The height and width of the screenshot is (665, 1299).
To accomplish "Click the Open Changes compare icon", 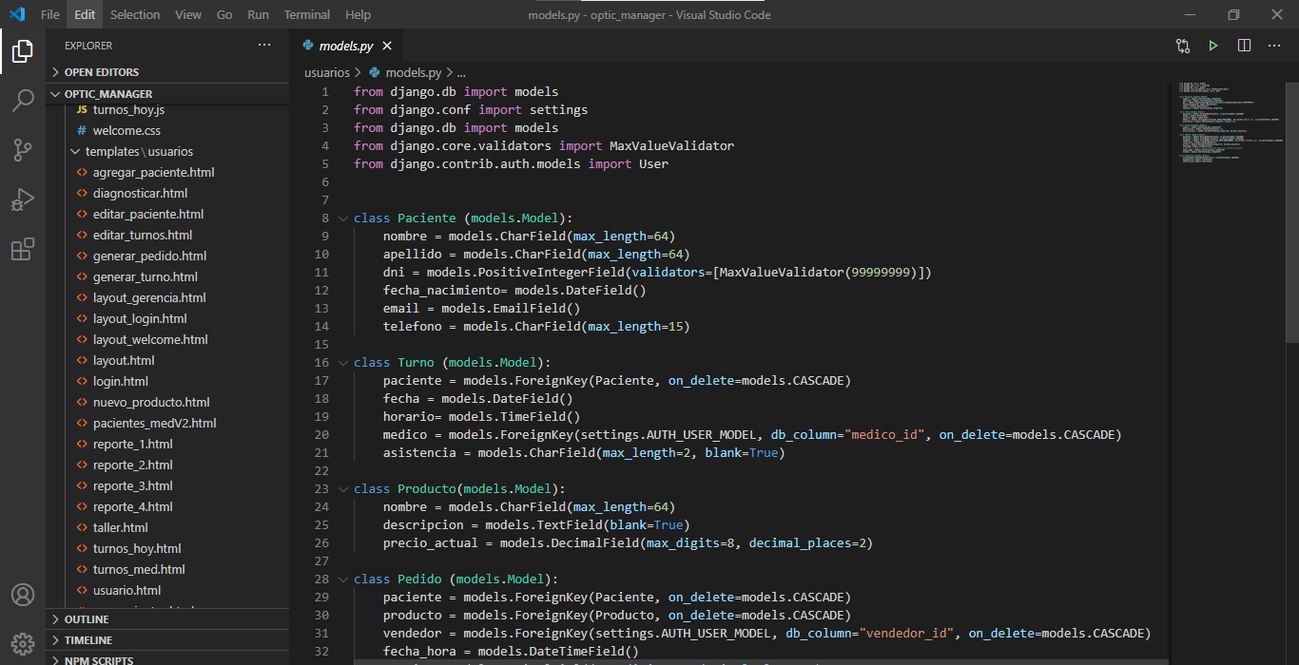I will tap(1183, 46).
